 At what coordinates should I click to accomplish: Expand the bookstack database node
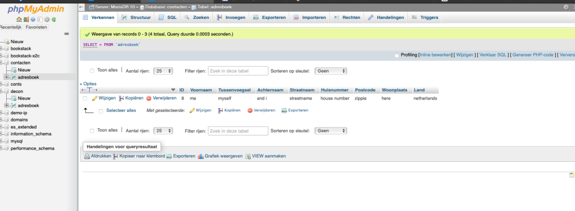(x=1, y=49)
